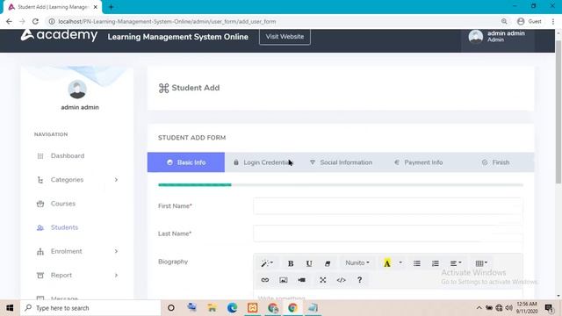Click the Categories tree icon
The image size is (562, 316).
(x=40, y=180)
